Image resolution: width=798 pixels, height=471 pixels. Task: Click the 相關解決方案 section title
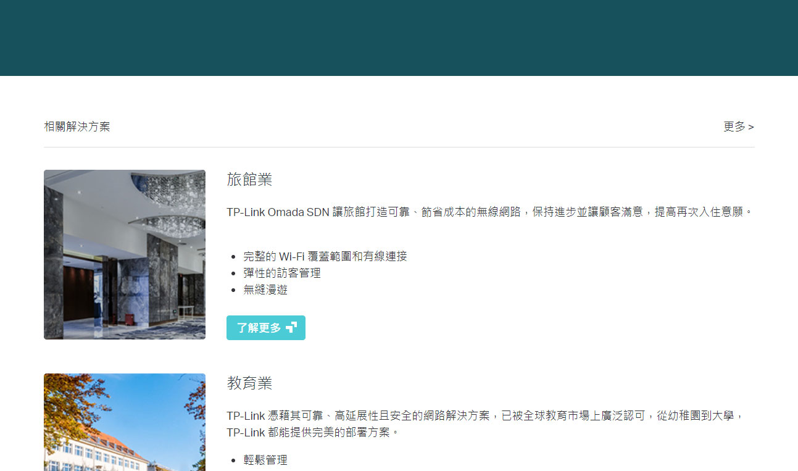pyautogui.click(x=77, y=127)
